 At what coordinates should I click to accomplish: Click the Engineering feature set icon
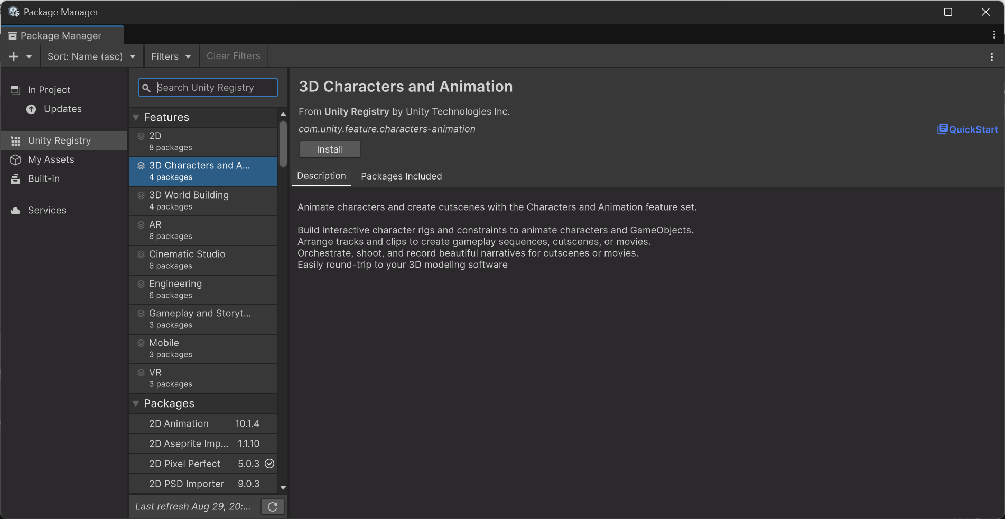(141, 284)
